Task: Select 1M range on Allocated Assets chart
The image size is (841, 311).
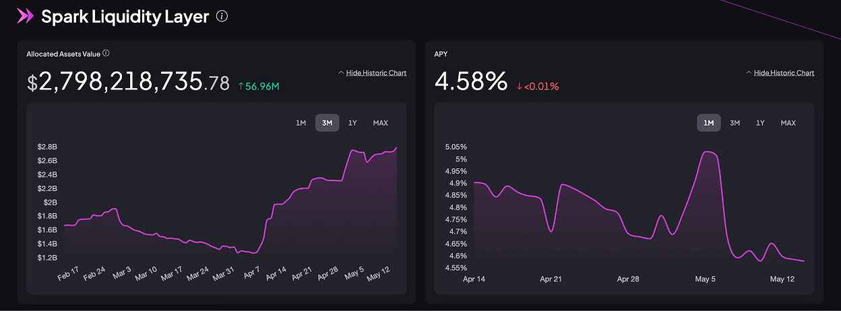Action: tap(301, 123)
